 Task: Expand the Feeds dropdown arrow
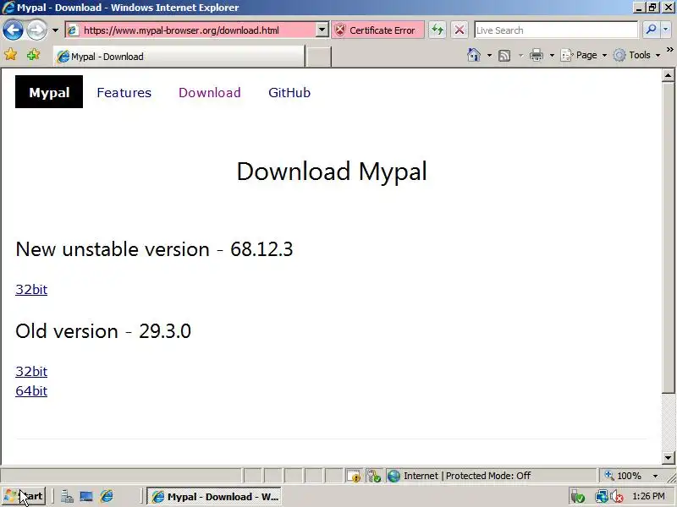(520, 55)
